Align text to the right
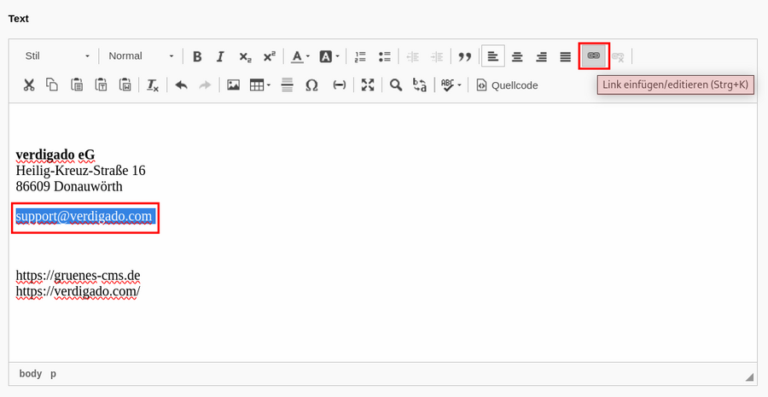 coord(541,56)
